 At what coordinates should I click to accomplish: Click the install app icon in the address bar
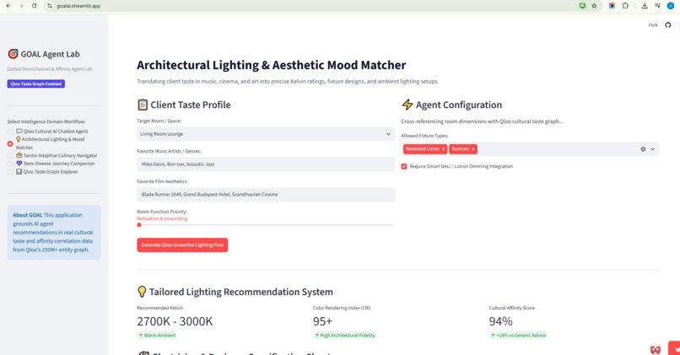pyautogui.click(x=582, y=6)
